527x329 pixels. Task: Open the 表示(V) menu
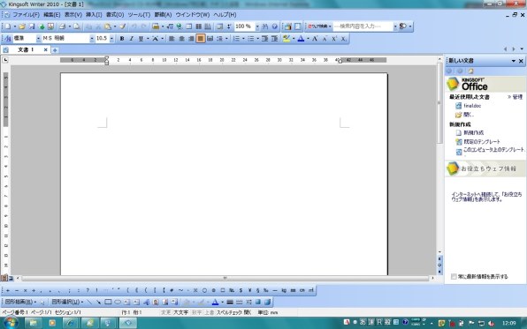(x=73, y=15)
